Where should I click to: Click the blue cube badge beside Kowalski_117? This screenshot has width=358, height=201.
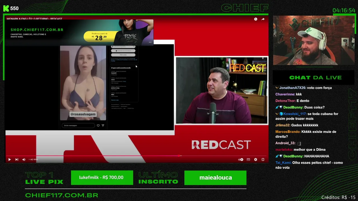point(281,114)
